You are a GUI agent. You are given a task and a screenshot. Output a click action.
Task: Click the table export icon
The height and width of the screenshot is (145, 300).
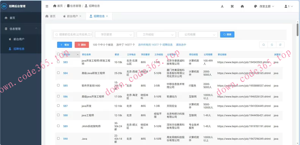point(280,45)
